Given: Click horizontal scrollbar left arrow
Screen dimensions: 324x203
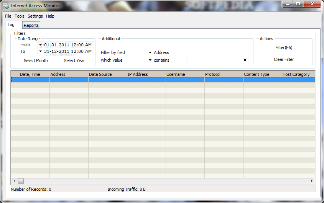Looking at the screenshot, I should pos(14,181).
